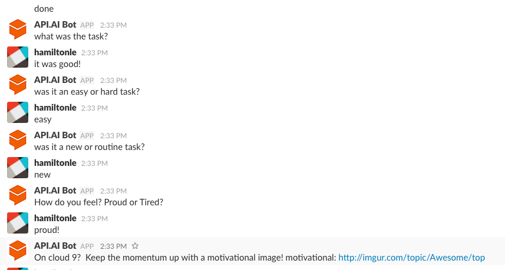Click hamiltonle avatar beside 'it was good!'
505x270 pixels.
(18, 57)
